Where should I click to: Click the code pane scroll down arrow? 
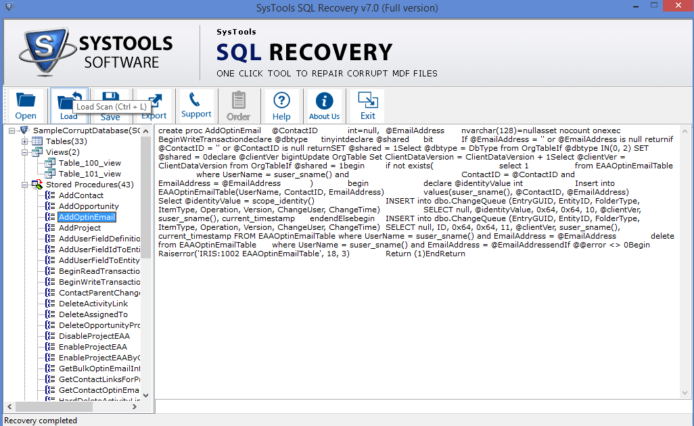pos(685,392)
